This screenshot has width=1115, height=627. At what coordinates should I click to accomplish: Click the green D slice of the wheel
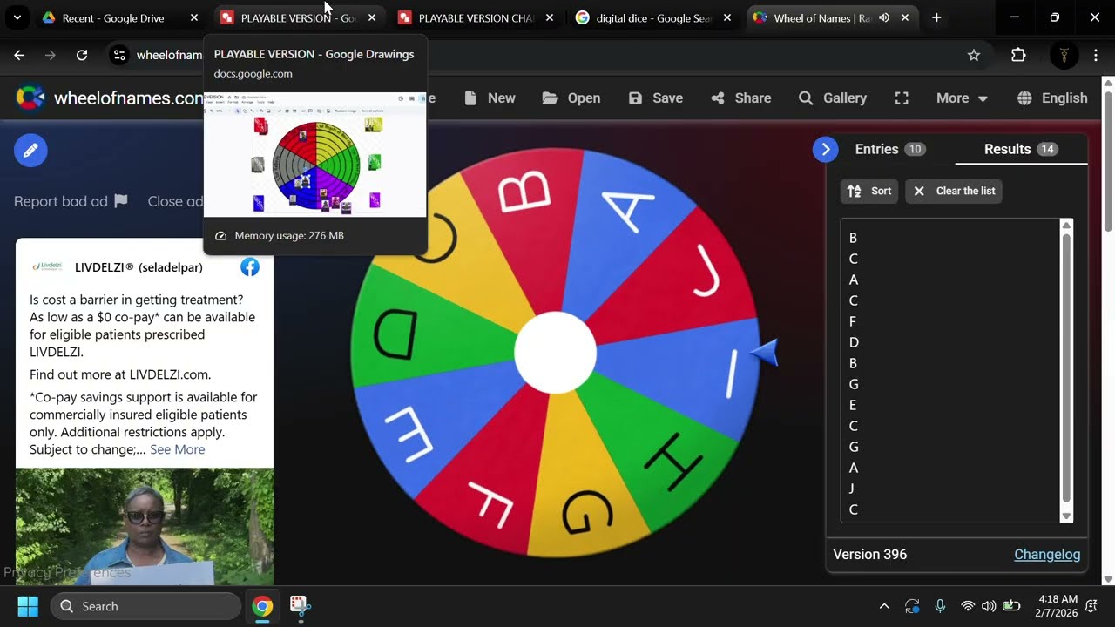click(418, 335)
